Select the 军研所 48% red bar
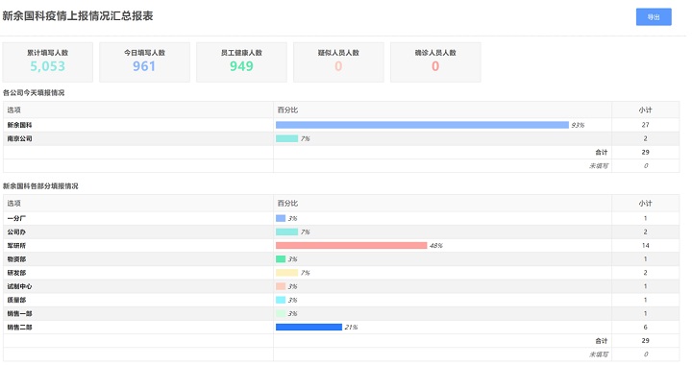This screenshot has width=692, height=366. coord(352,245)
